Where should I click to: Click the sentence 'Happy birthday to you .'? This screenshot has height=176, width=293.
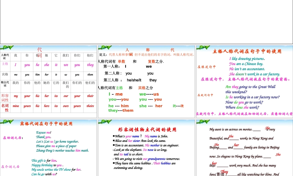point(47,165)
